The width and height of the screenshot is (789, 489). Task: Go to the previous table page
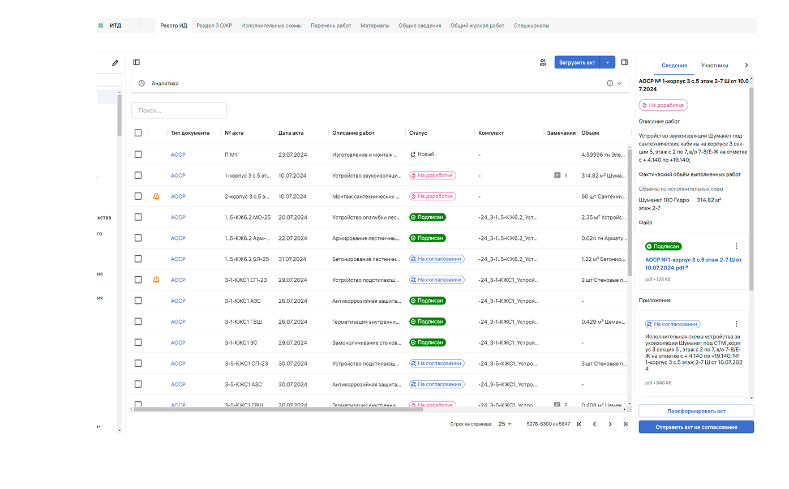coord(594,424)
